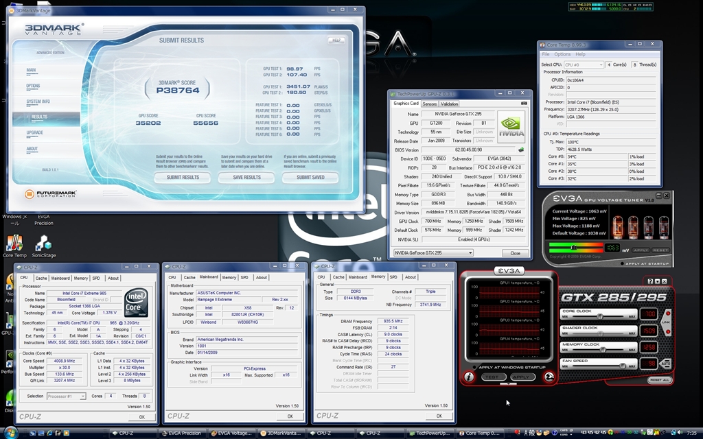Switch to 3DMarkVantage taskbar button
This screenshot has height=439, width=703.
point(280,434)
